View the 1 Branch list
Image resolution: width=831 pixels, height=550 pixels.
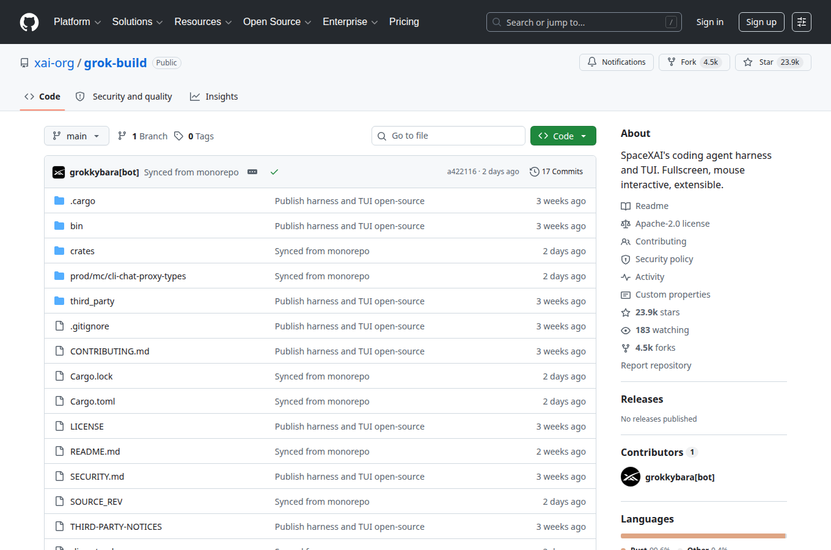point(142,136)
